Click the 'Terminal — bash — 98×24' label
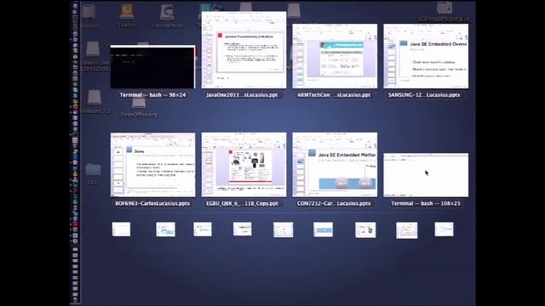The width and height of the screenshot is (545, 306). [152, 94]
